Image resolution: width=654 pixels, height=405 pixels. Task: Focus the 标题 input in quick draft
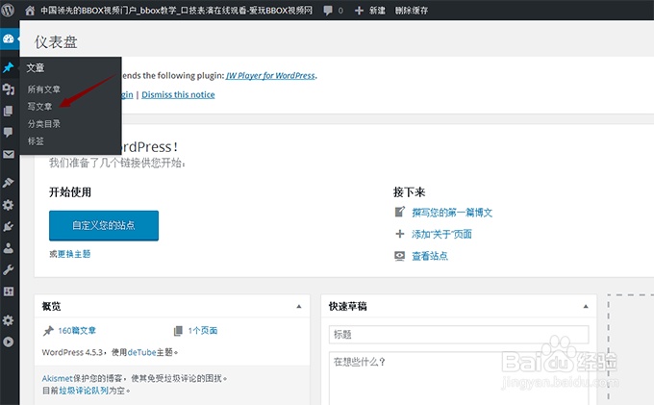coord(459,335)
